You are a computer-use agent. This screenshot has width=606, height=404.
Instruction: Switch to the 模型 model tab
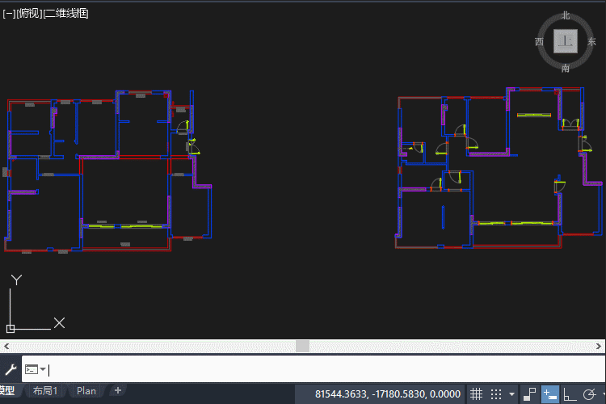(7, 391)
